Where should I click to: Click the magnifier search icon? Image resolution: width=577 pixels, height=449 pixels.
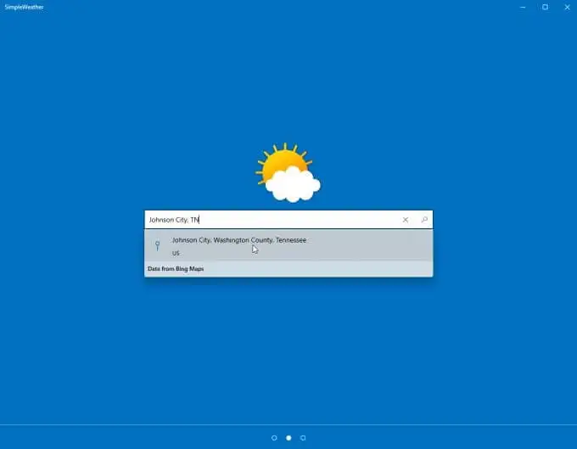click(x=424, y=220)
